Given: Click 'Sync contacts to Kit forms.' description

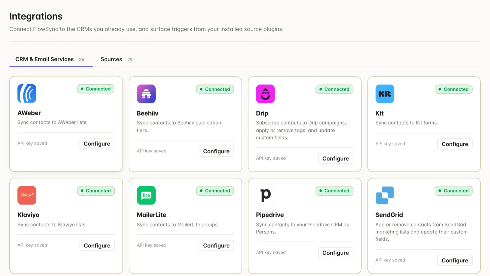Looking at the screenshot, I should pos(407,123).
